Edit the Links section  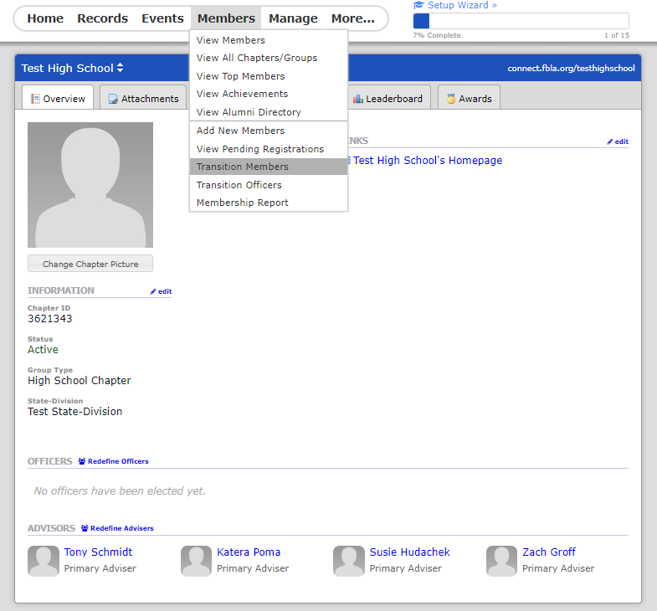[618, 141]
